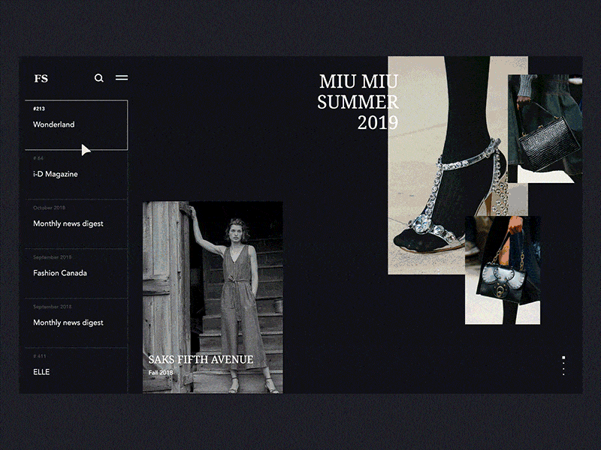This screenshot has width=601, height=450.
Task: Click the vertical dots pagination indicator
Action: pyautogui.click(x=563, y=366)
